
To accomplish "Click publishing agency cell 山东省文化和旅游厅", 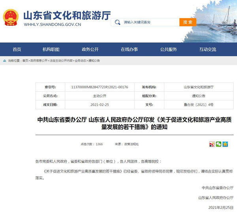I will [199, 87].
